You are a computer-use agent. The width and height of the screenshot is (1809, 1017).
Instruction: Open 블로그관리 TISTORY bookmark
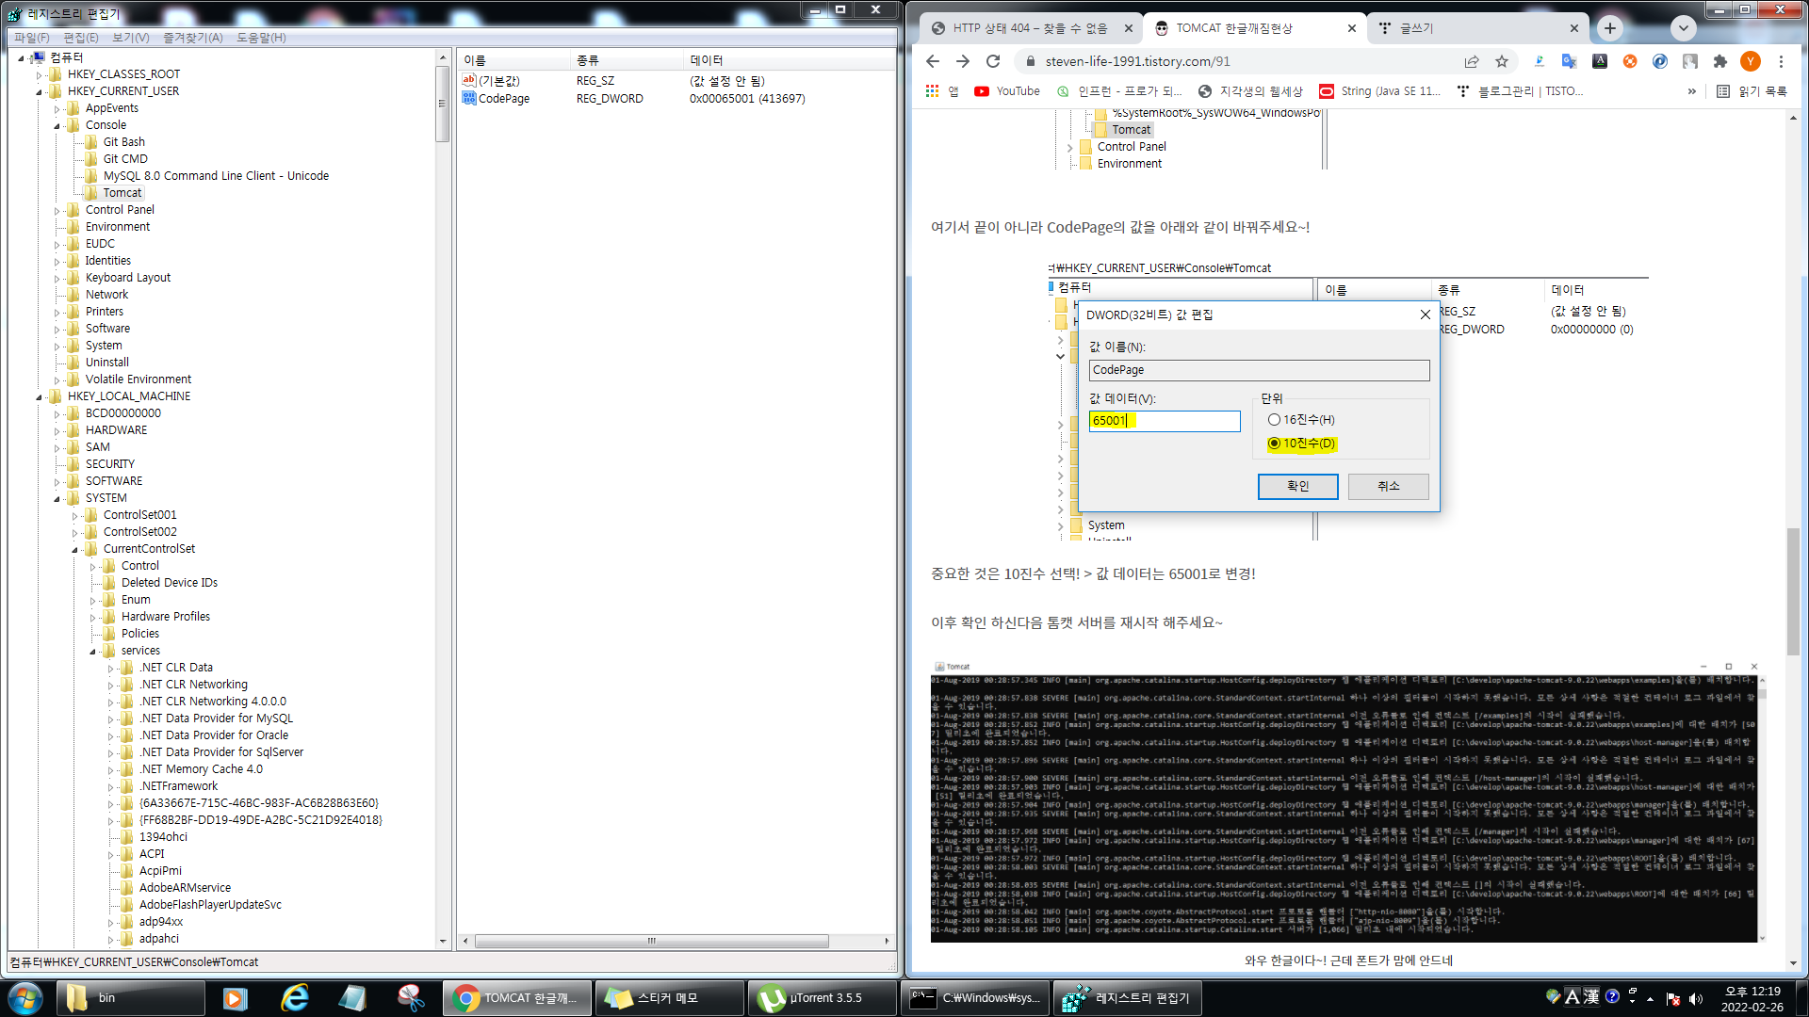pyautogui.click(x=1520, y=91)
